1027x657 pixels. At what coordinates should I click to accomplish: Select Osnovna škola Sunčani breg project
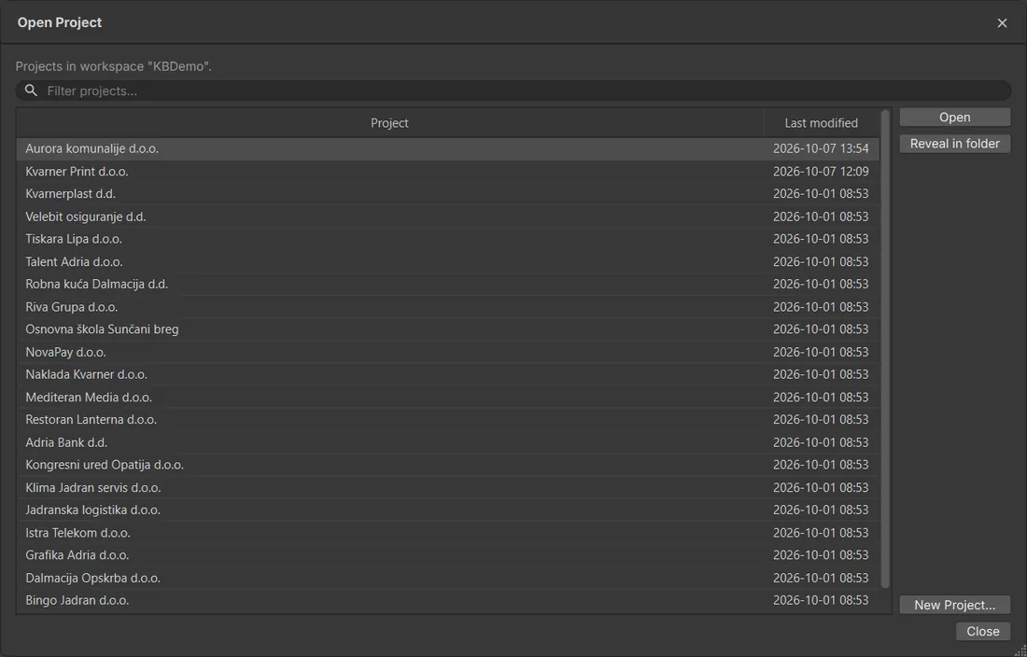[448, 329]
